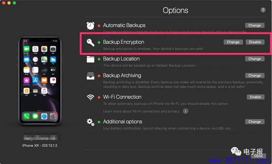Click Learn more about Wi-Fi connection text
The image size is (272, 164).
click(x=141, y=111)
